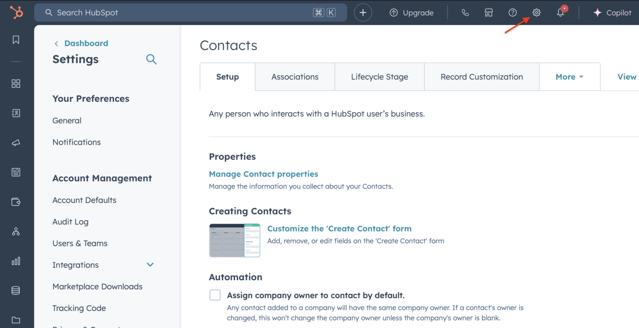Launch Copilot from the top bar
Image resolution: width=639 pixels, height=328 pixels.
point(612,12)
